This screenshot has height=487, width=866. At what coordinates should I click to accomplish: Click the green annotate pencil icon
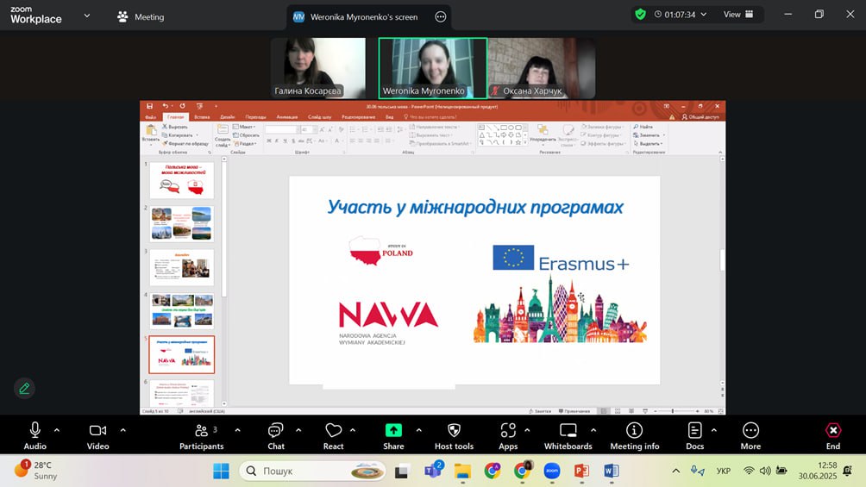click(x=24, y=388)
